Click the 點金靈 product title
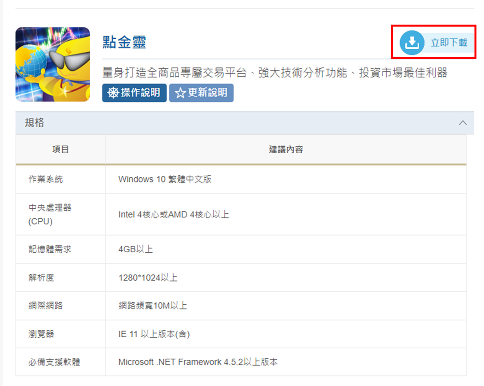The image size is (484, 386). pos(124,42)
